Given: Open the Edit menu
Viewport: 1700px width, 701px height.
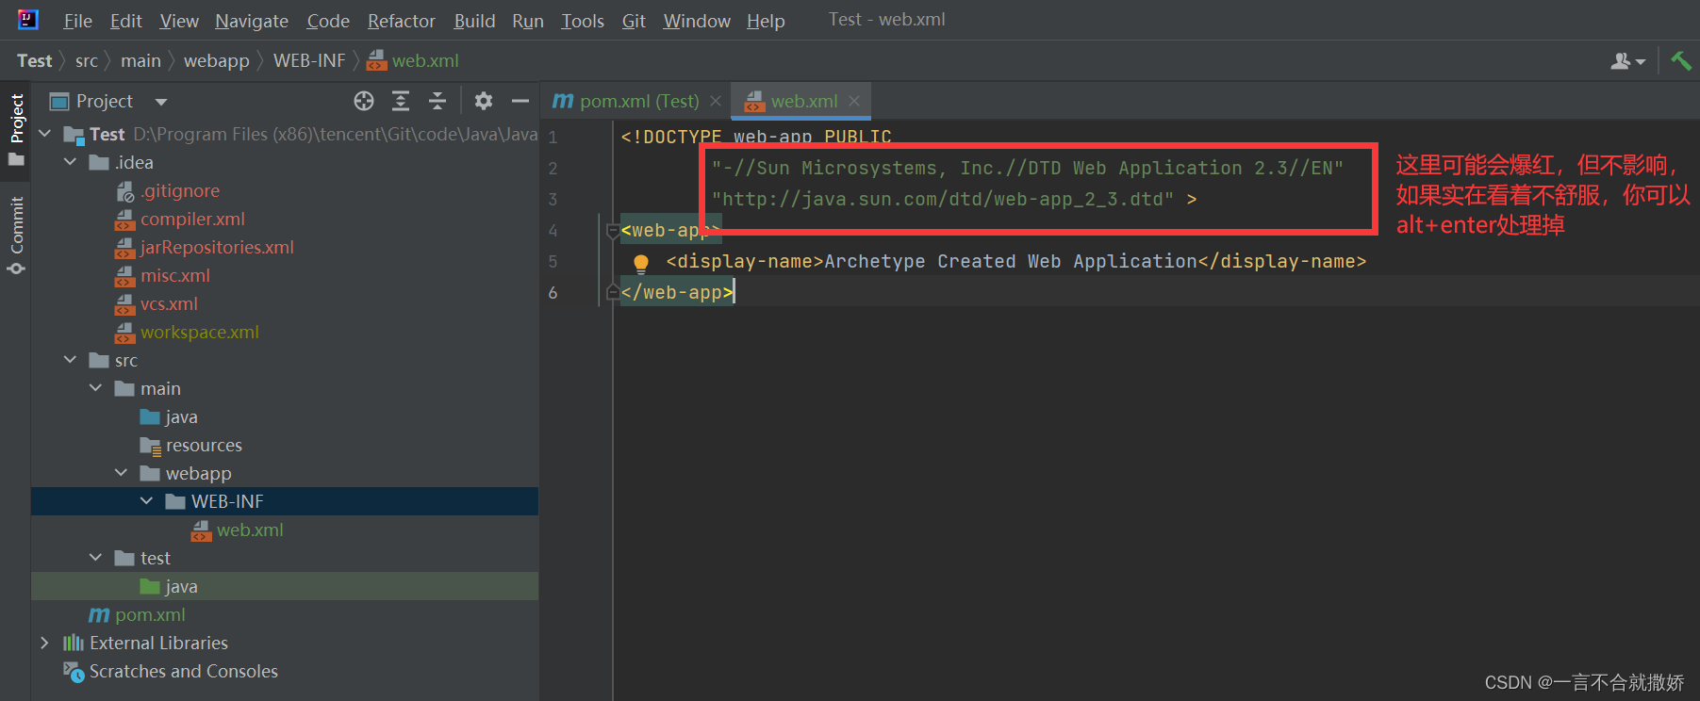Looking at the screenshot, I should coord(125,21).
